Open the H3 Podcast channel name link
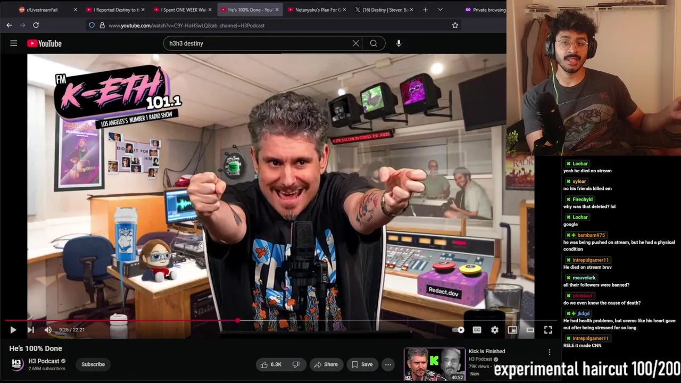 (x=44, y=361)
